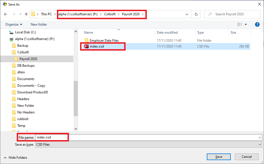Select Local Disk (C:) drive
This screenshot has height=164, width=264.
pyautogui.click(x=25, y=32)
